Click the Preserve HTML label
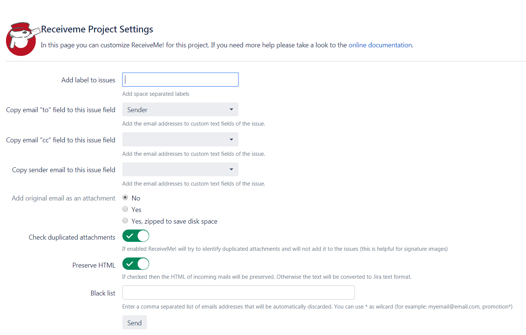526x335 pixels. (94, 265)
